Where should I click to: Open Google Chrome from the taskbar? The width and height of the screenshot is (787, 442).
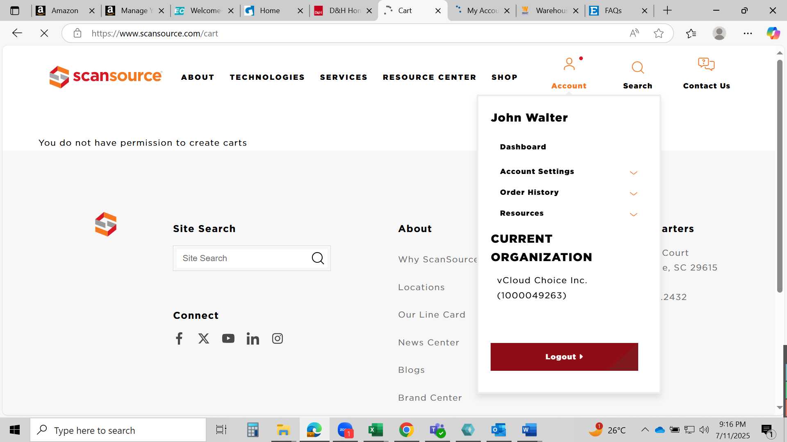click(406, 430)
